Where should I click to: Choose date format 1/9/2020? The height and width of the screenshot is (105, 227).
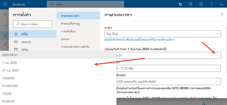58,78
